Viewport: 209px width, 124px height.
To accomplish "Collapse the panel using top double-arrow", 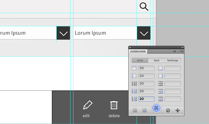I will pos(182,47).
